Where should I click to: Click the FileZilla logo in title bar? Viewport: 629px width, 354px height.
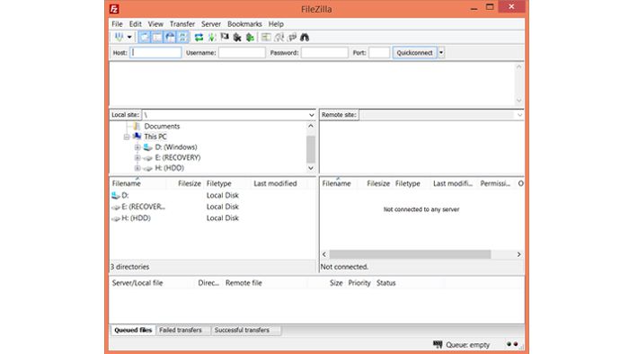tap(114, 9)
